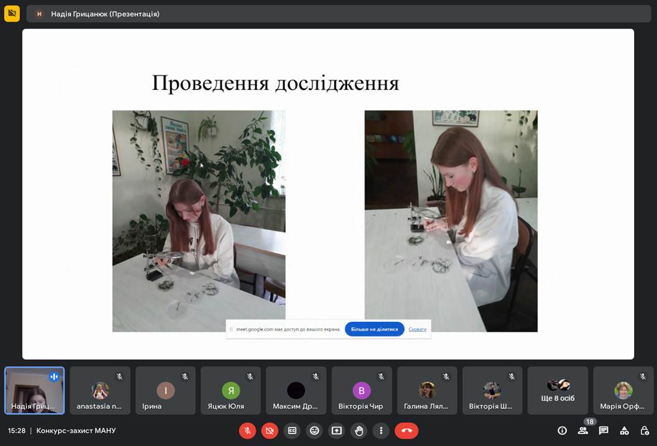Open screen presentation options

click(337, 430)
